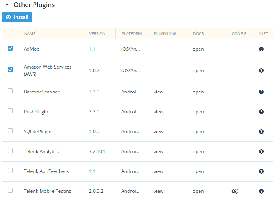This screenshot has width=273, height=201.
Task: Open info for the AdMob plugin
Action: 261,49
